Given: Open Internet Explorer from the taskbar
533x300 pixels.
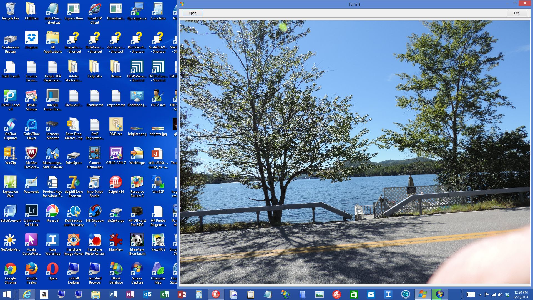Looking at the screenshot, I should click(x=27, y=294).
